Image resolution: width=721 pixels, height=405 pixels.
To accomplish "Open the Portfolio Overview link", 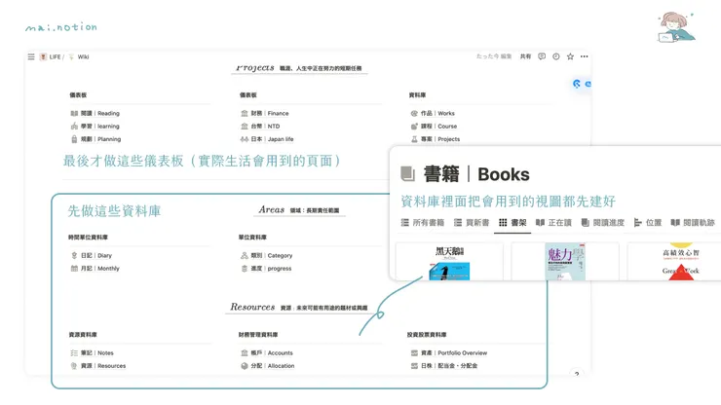I will pyautogui.click(x=454, y=352).
